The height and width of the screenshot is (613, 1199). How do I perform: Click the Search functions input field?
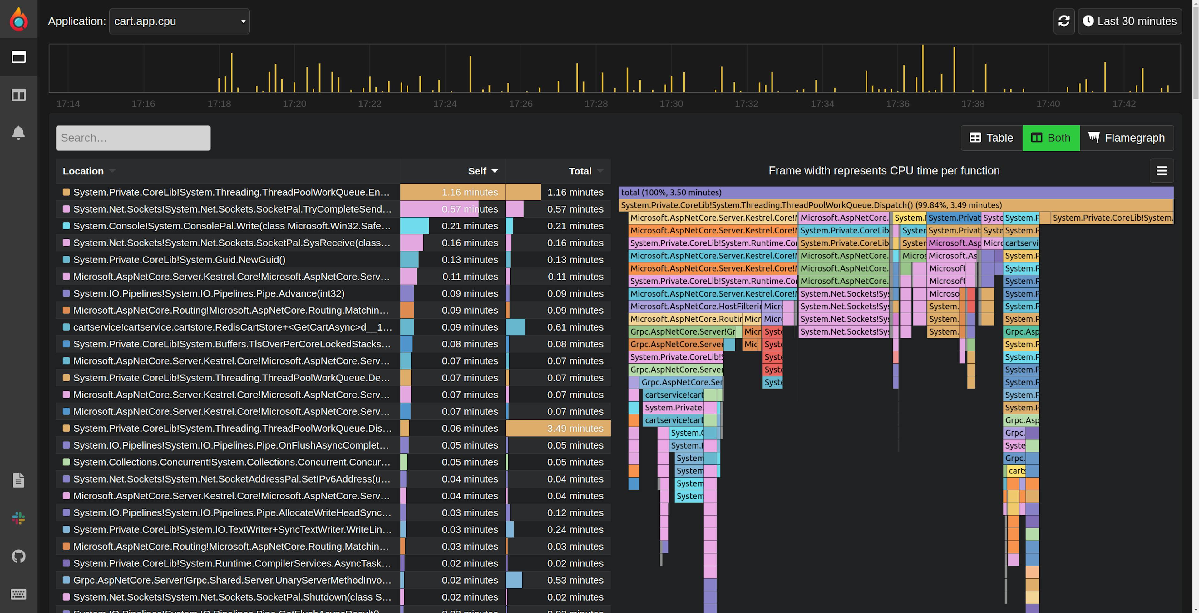click(x=133, y=138)
